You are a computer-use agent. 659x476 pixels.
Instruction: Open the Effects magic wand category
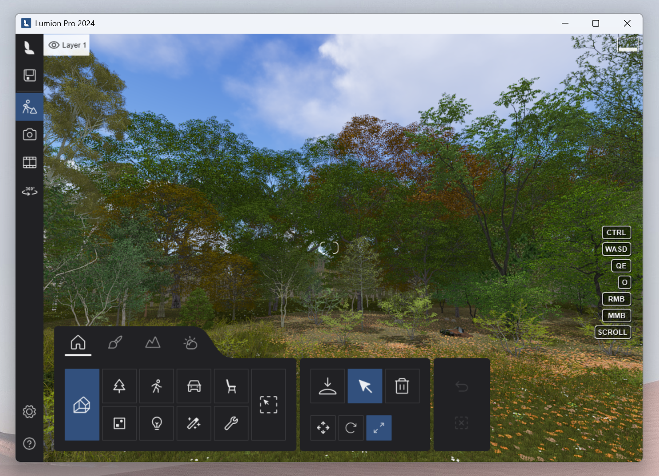(x=194, y=423)
